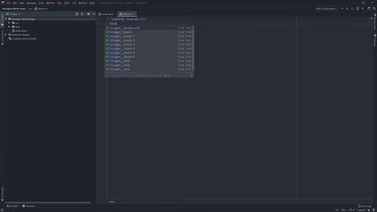Choose hexagon__block-3 completion suggestion

click(x=149, y=45)
